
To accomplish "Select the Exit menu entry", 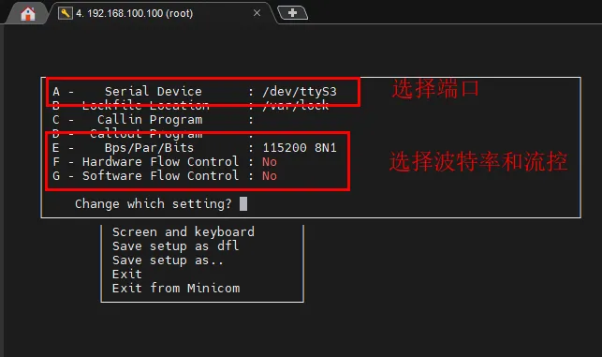I will point(127,274).
